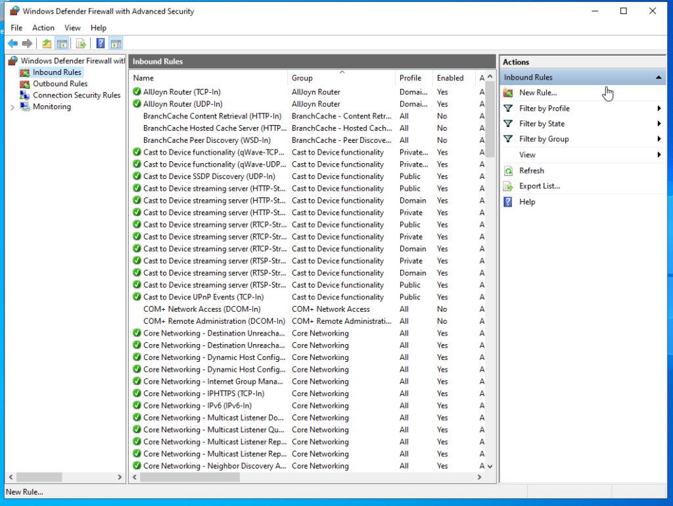This screenshot has height=506, width=673.
Task: Click the rules list scroll-right arrow
Action: click(479, 477)
